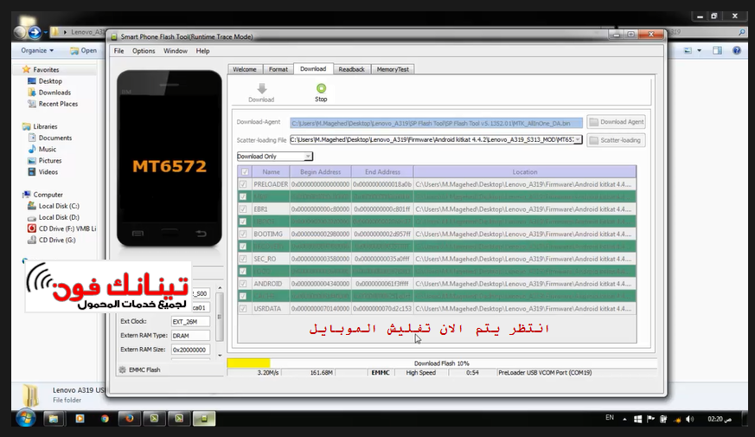Screen dimensions: 755x437
Task: Click the Explorer back arrow button
Action: click(x=20, y=32)
